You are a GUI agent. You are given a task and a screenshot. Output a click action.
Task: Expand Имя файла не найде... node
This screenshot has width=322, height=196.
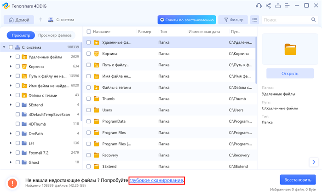tap(11, 86)
